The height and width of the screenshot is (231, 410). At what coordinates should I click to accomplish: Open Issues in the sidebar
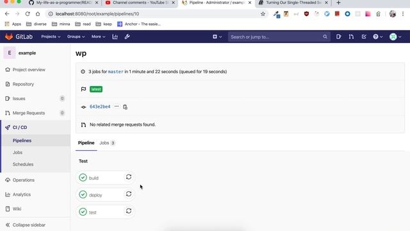(19, 98)
